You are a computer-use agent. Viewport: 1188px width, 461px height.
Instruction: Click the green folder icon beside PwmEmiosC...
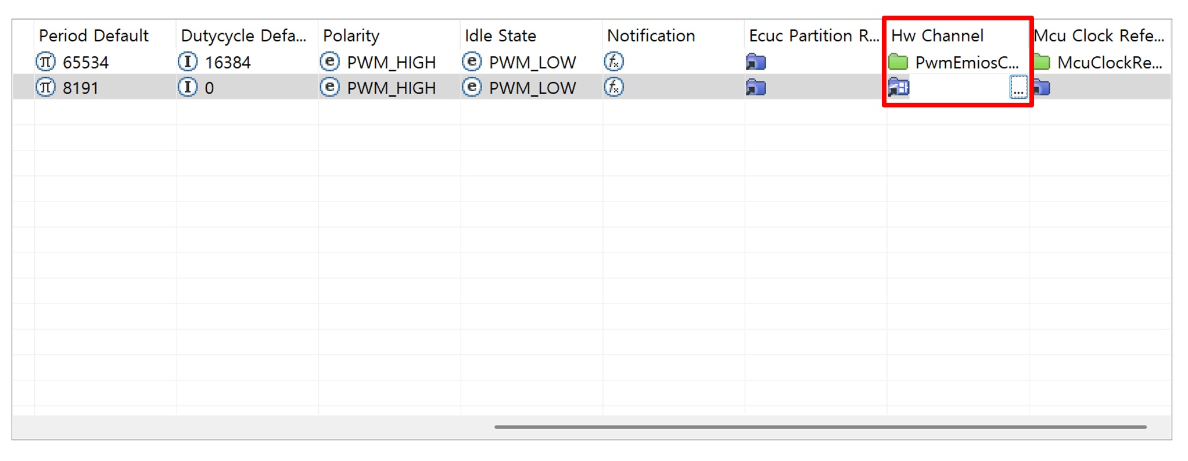click(x=898, y=62)
